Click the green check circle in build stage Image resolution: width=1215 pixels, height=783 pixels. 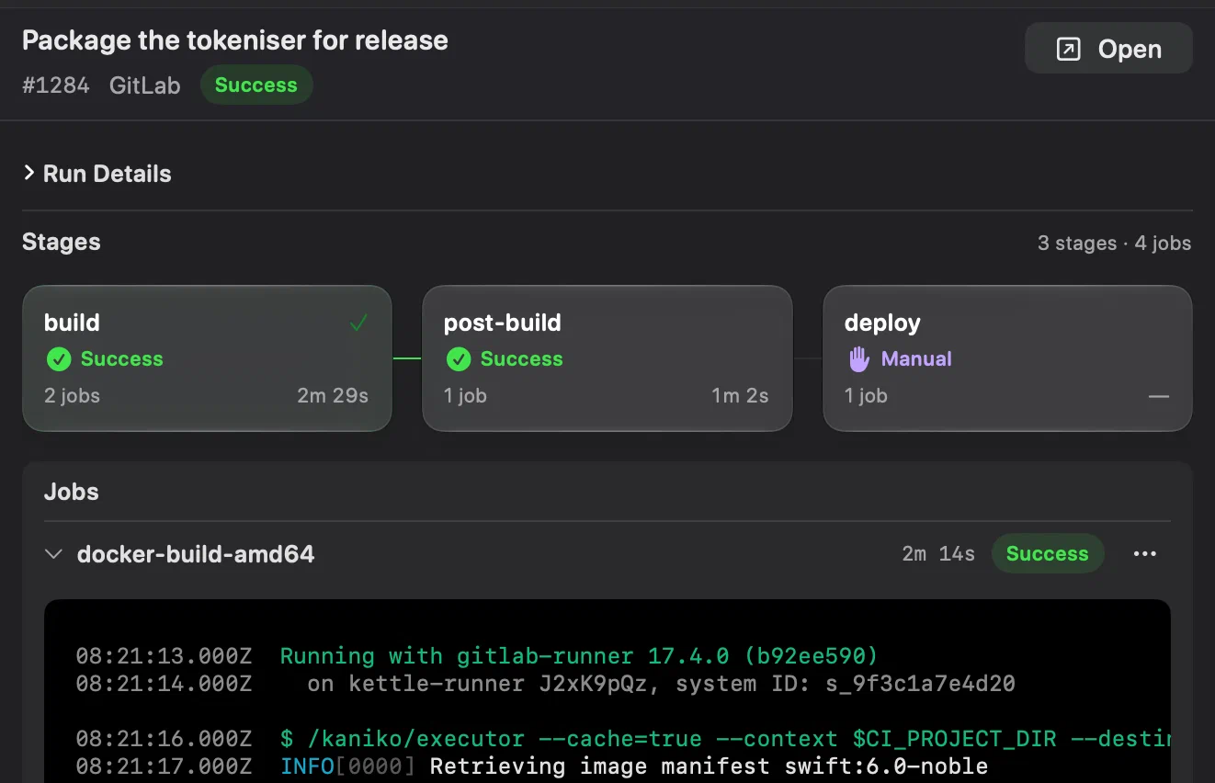point(59,359)
